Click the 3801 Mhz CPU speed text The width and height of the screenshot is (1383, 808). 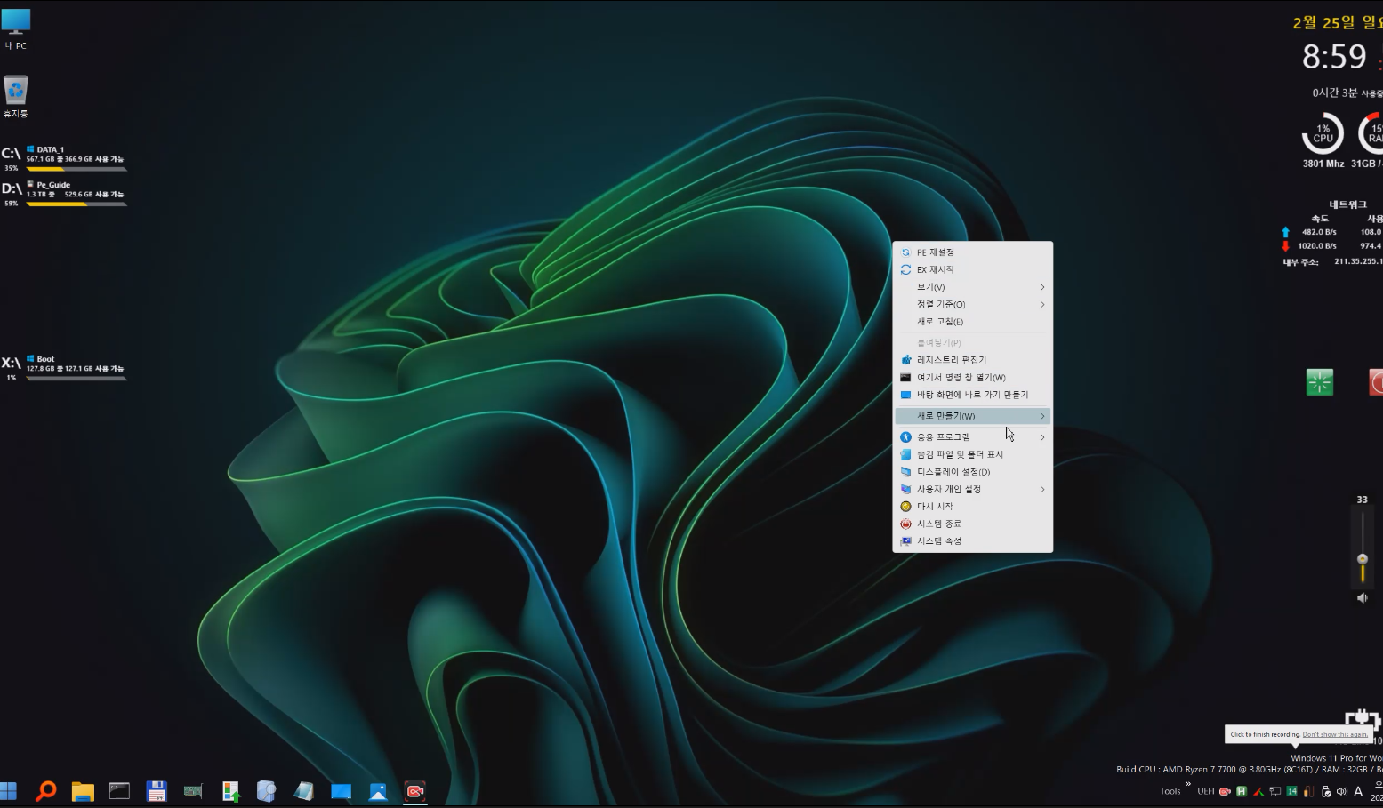(x=1323, y=164)
